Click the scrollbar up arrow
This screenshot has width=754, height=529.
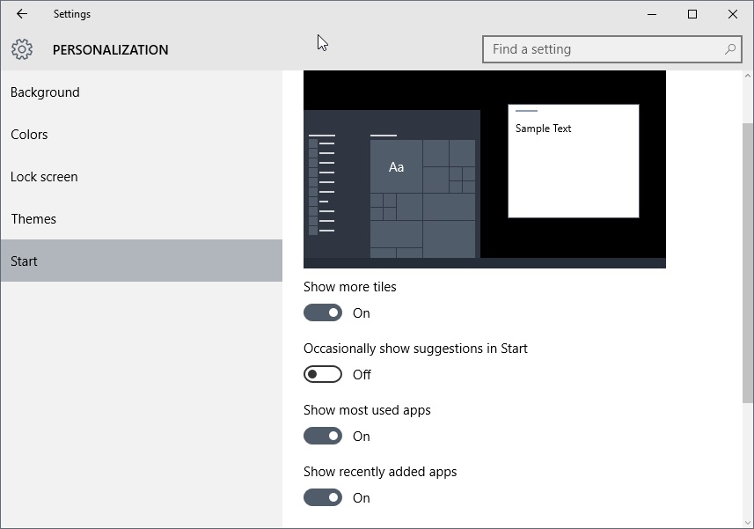click(748, 76)
